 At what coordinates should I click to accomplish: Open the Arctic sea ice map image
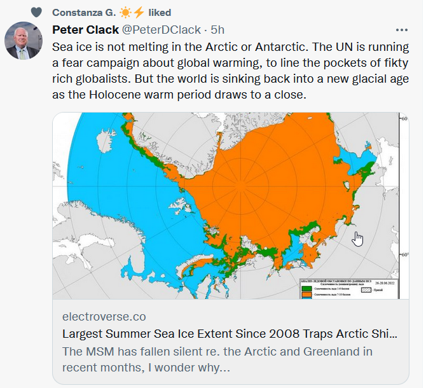point(231,205)
